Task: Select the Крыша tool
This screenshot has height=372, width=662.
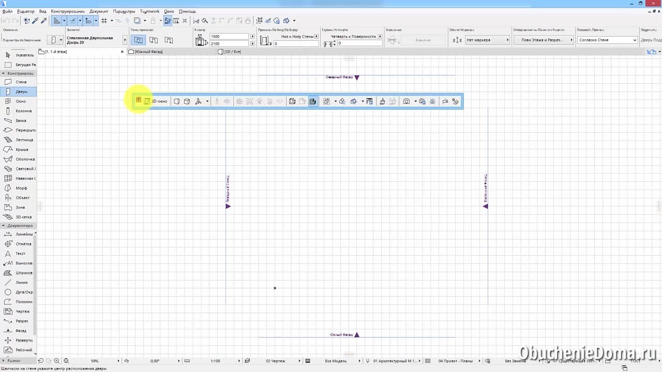Action: click(21, 149)
